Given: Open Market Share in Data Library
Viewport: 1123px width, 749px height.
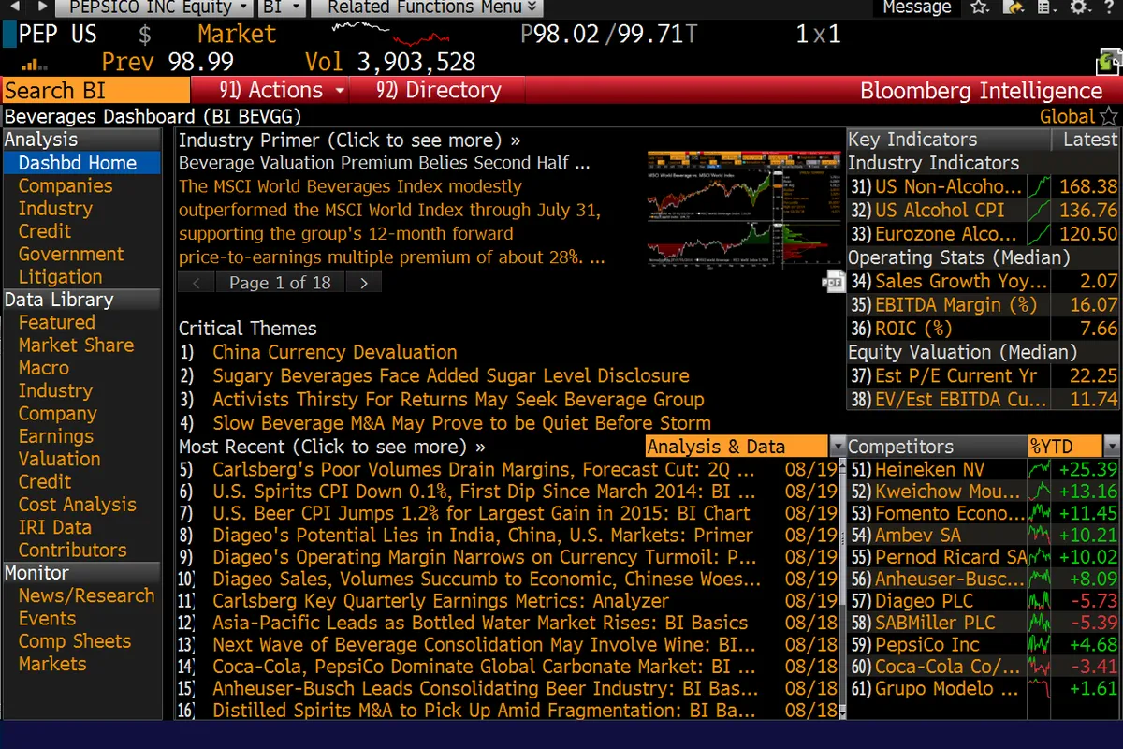Looking at the screenshot, I should click(76, 345).
